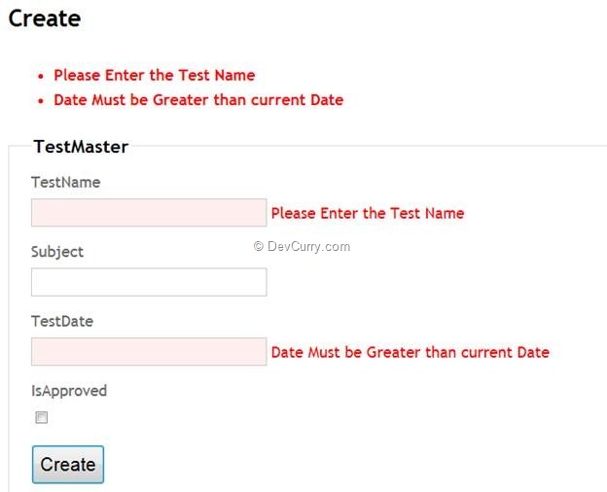Click into the Subject text box

tap(149, 282)
